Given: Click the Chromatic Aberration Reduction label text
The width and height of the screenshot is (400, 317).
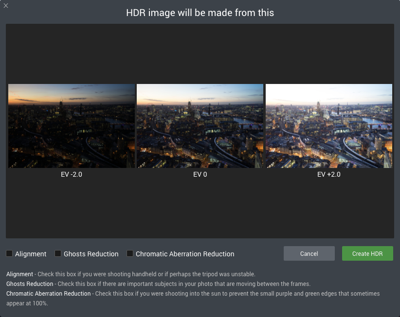Looking at the screenshot, I should 185,254.
